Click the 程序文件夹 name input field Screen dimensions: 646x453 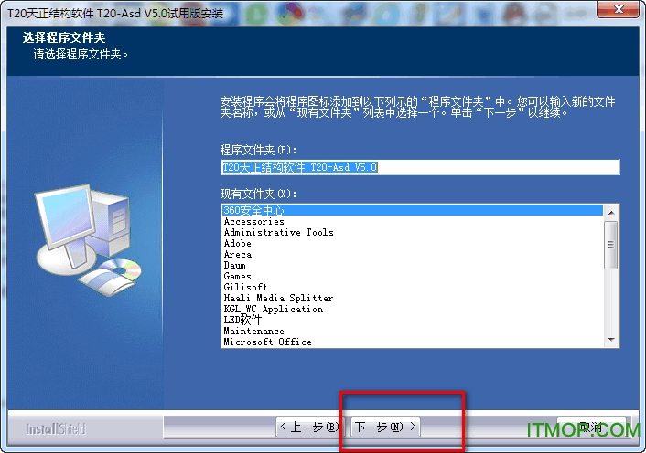[x=419, y=168]
